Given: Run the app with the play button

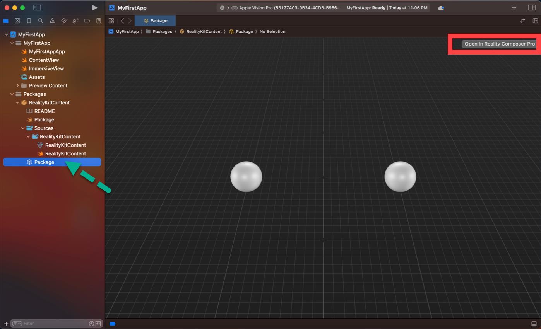Looking at the screenshot, I should 94,8.
